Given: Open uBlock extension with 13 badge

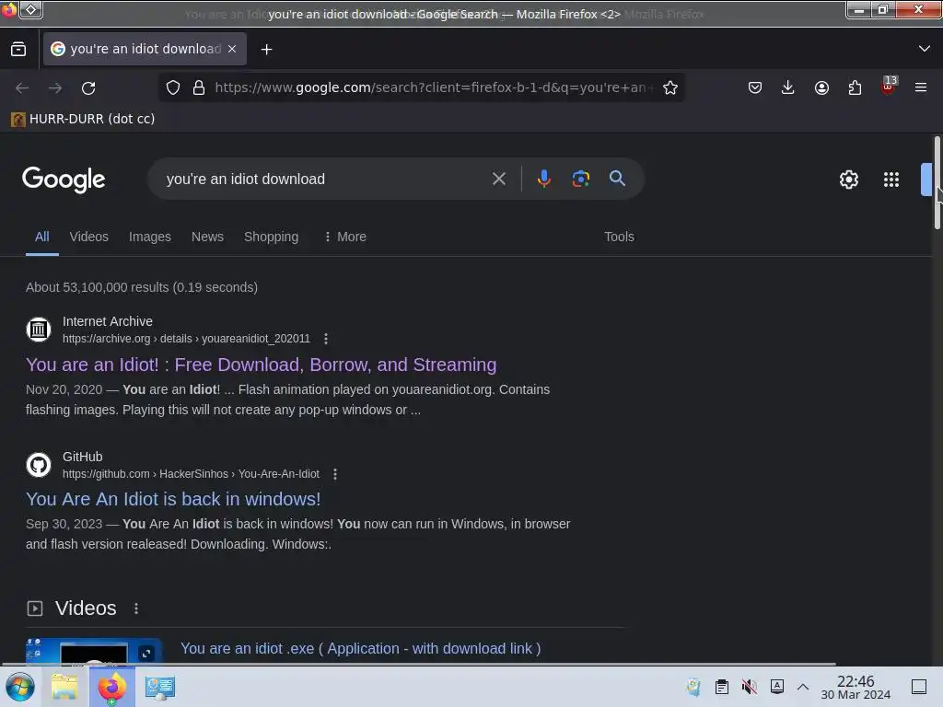Looking at the screenshot, I should tap(889, 86).
